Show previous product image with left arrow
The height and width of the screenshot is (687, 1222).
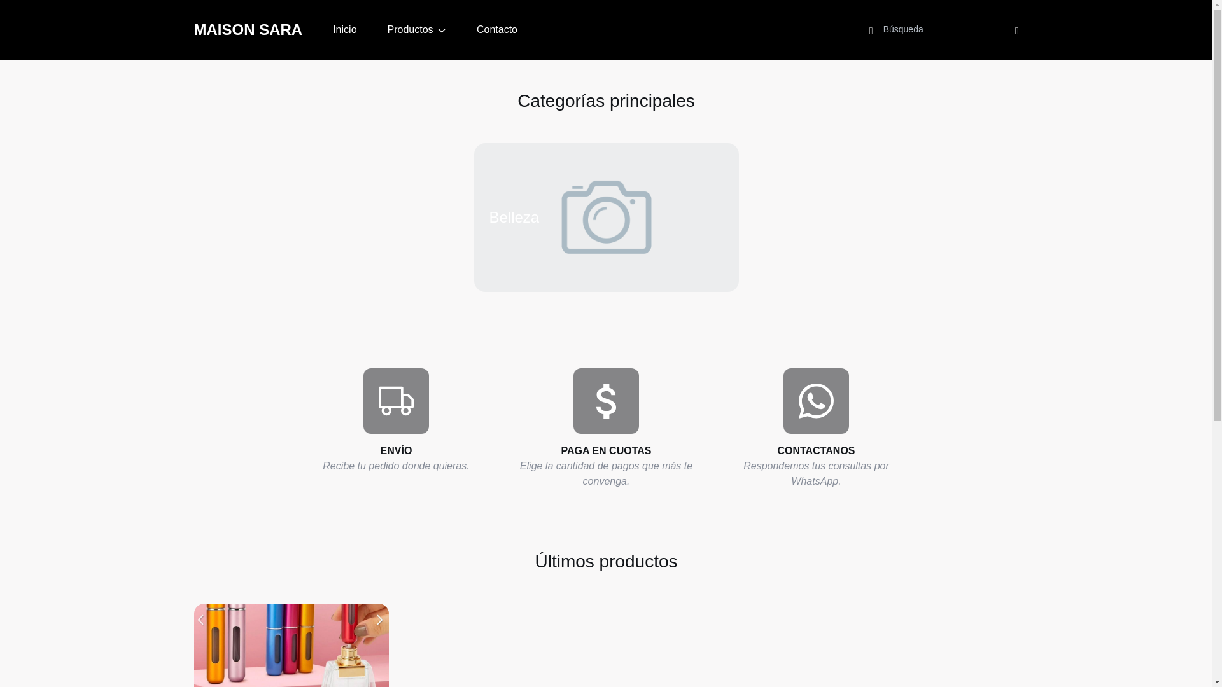pos(200,620)
